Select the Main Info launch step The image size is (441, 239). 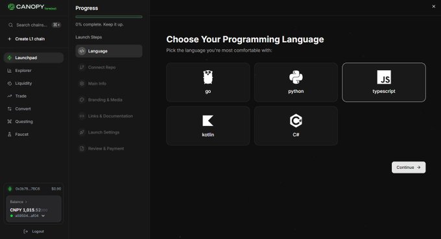[x=109, y=84]
